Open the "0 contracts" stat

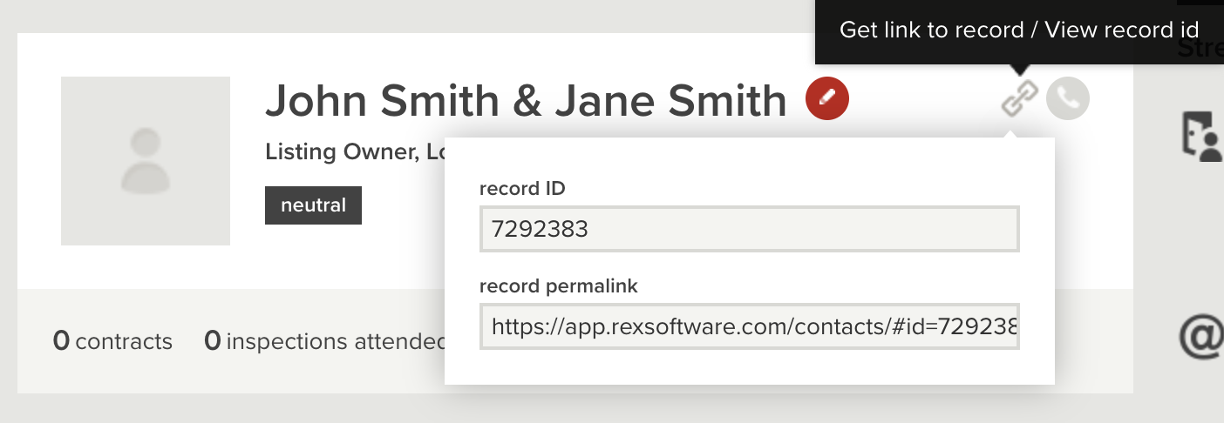click(112, 341)
